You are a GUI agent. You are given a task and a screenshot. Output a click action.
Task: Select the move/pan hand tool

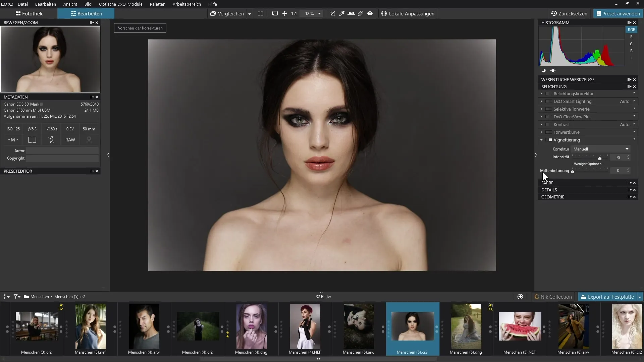285,14
